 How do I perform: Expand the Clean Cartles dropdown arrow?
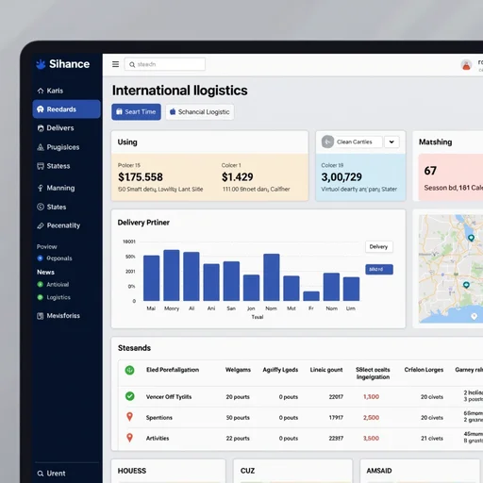[391, 142]
